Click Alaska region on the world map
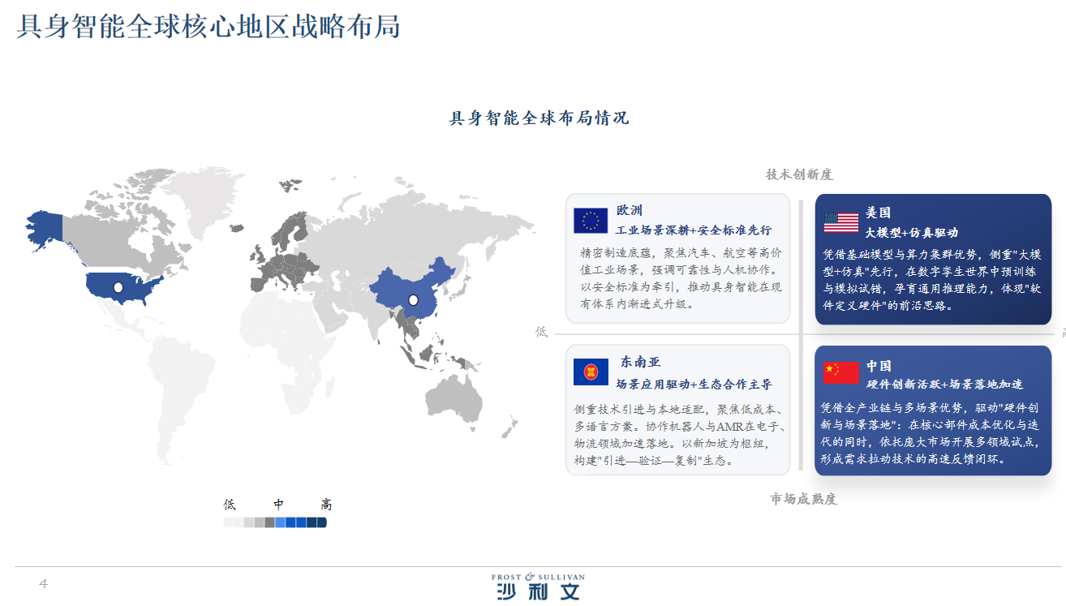 (x=45, y=230)
